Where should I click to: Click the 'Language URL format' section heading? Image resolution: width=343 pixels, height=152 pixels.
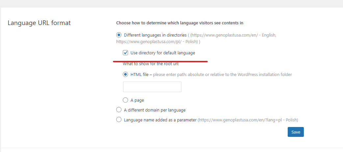39,23
